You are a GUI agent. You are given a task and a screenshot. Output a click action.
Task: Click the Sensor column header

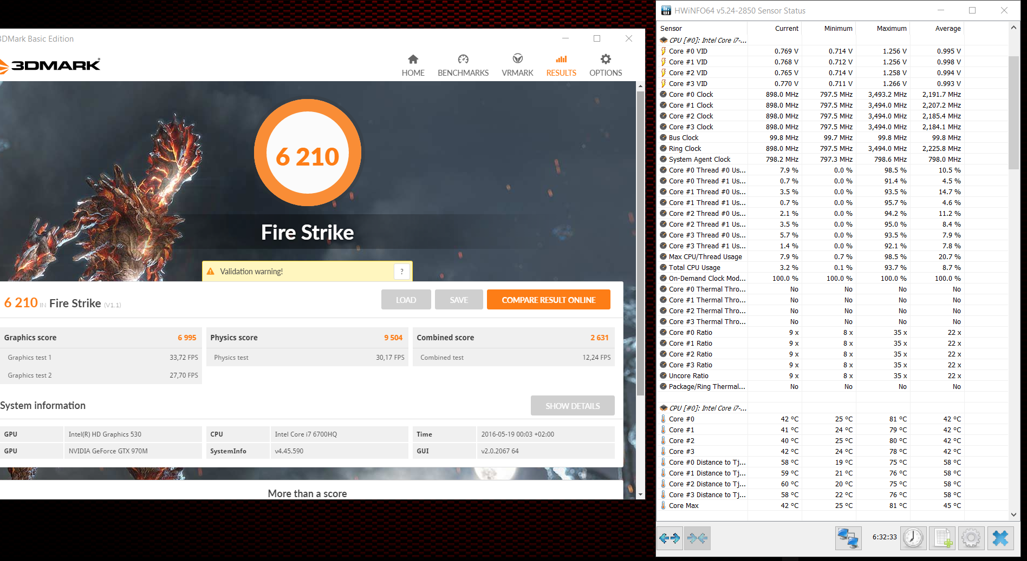tap(702, 29)
